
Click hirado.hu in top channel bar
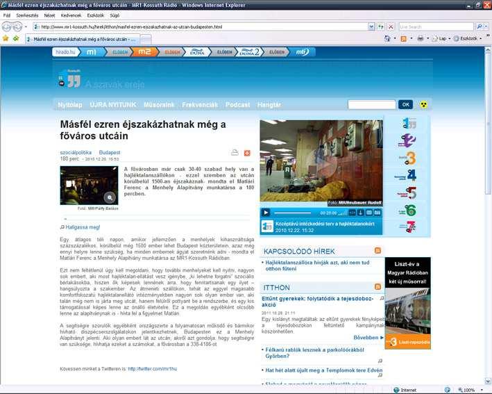click(x=65, y=52)
